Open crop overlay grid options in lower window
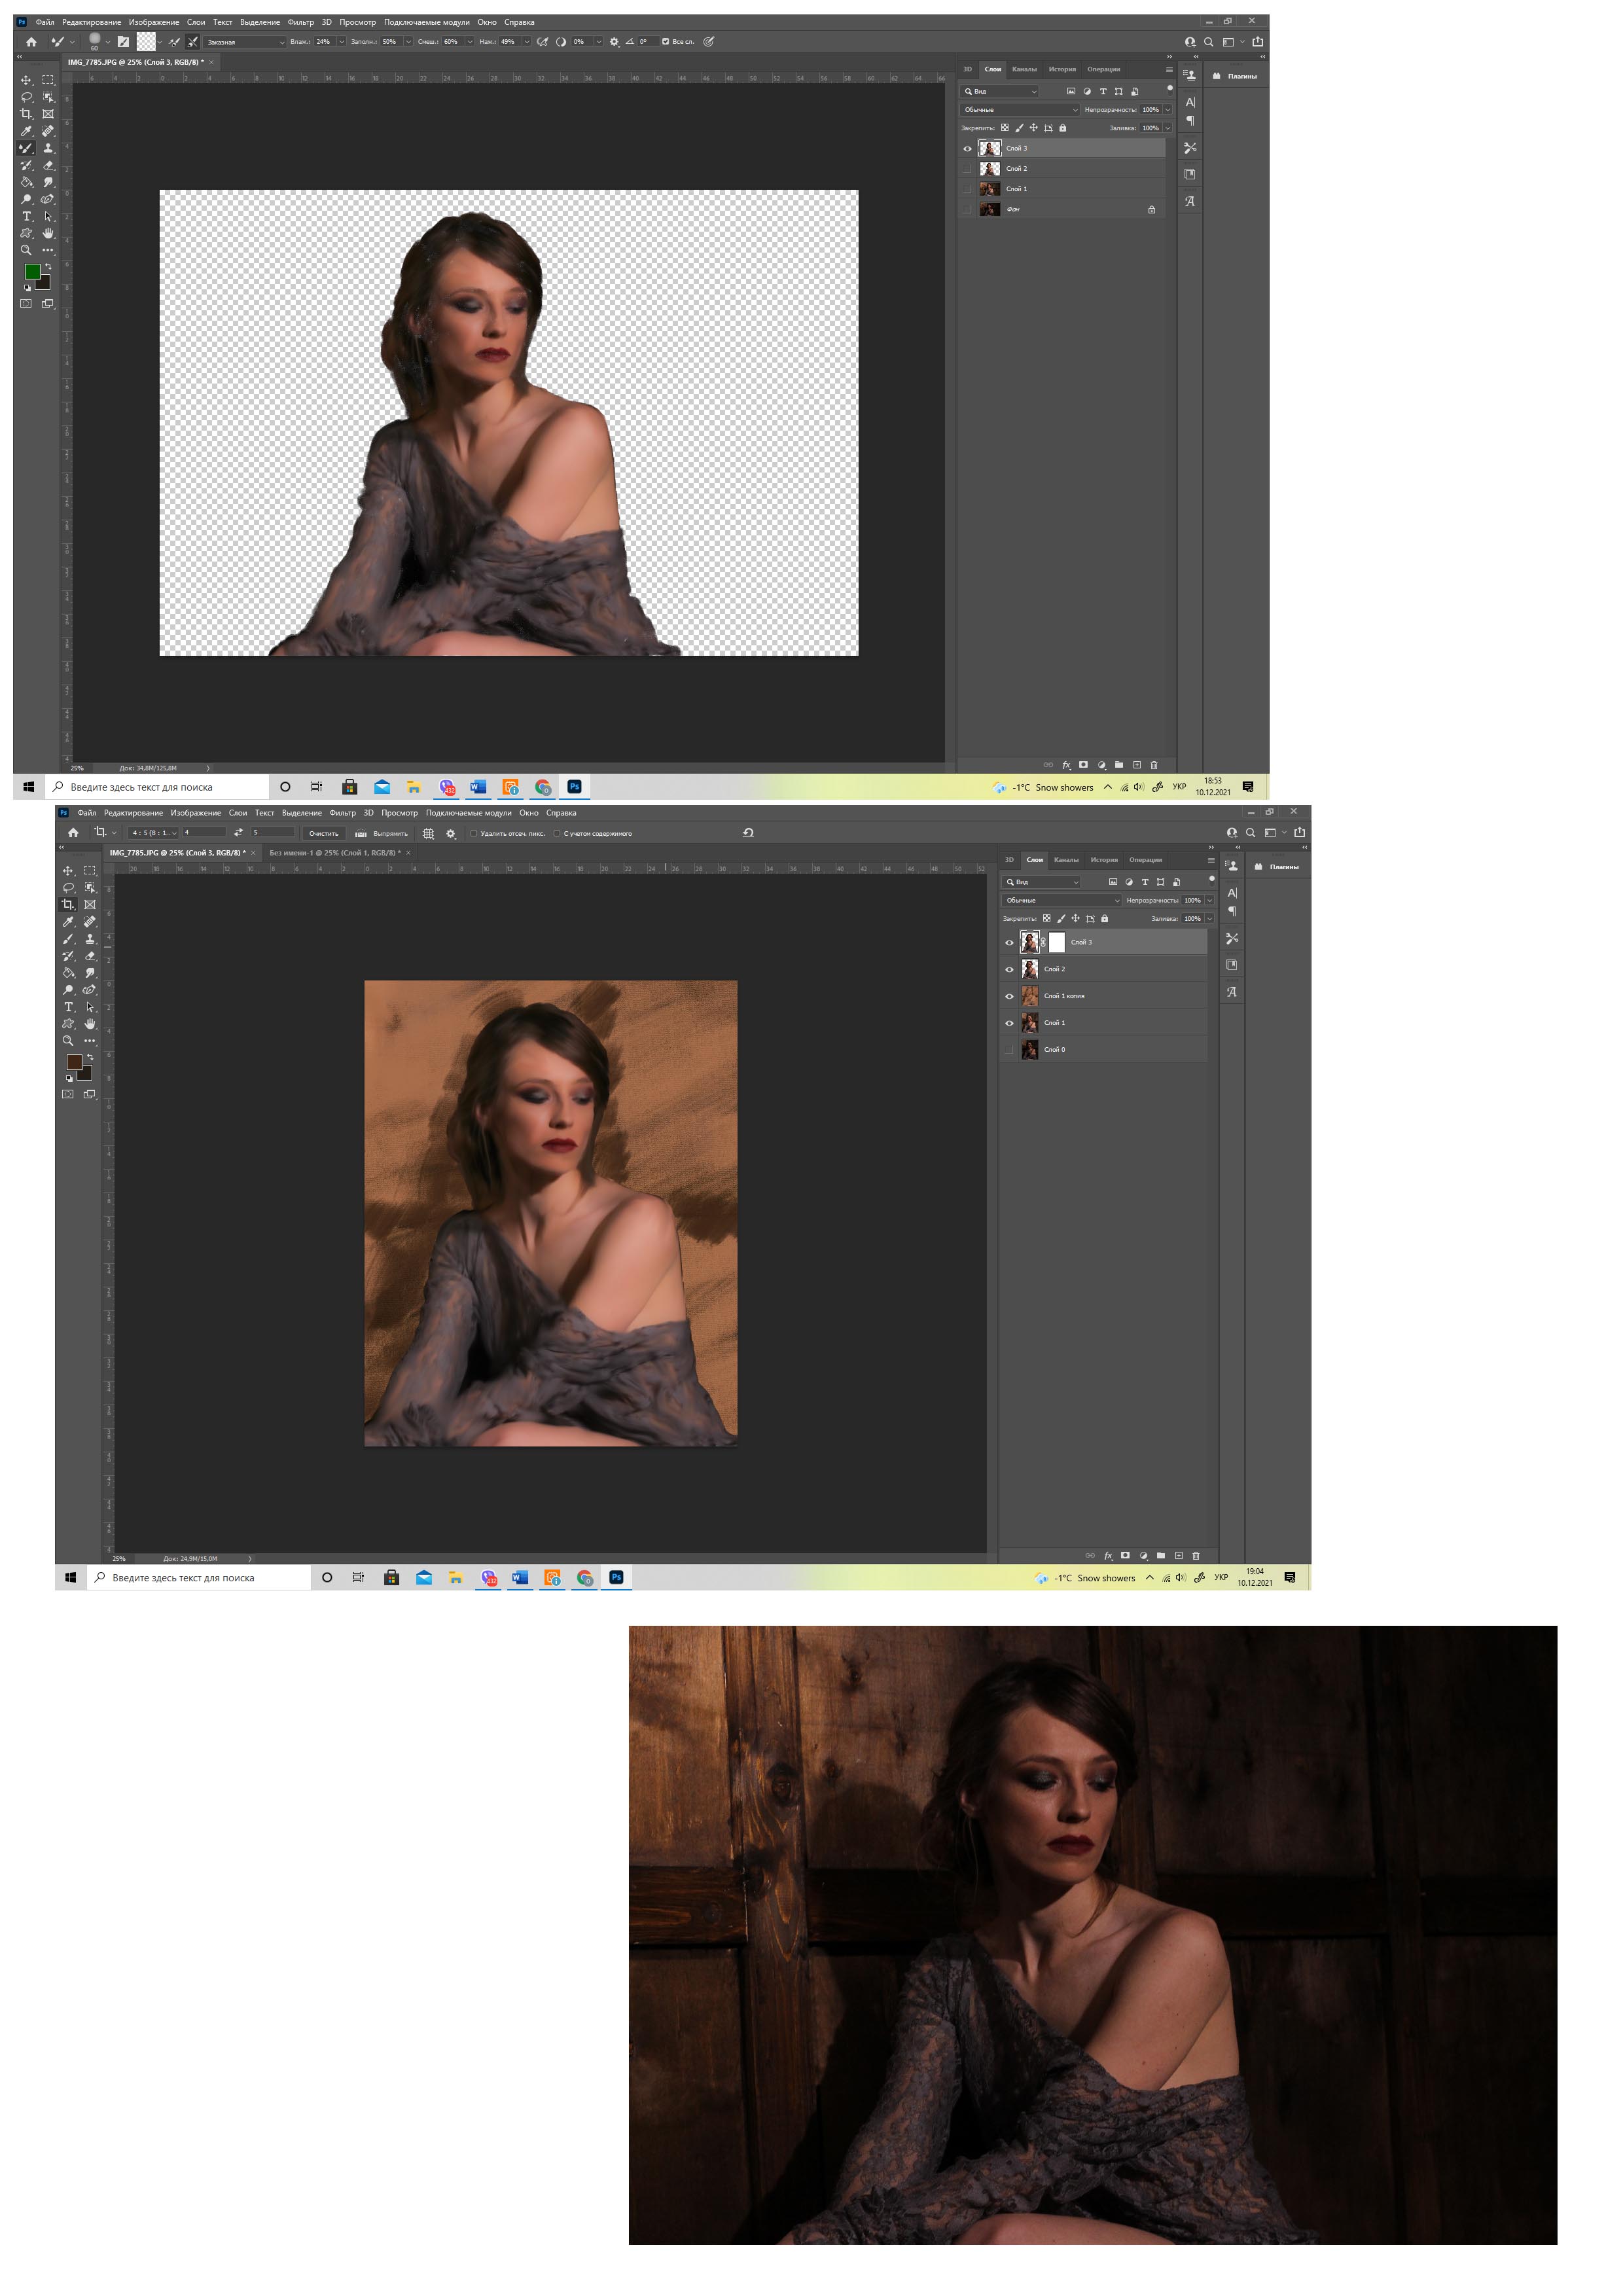 click(x=428, y=833)
